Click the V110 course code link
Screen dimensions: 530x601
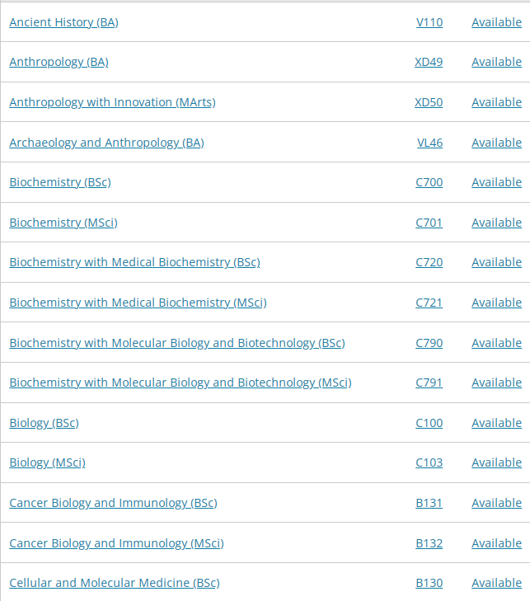click(429, 22)
